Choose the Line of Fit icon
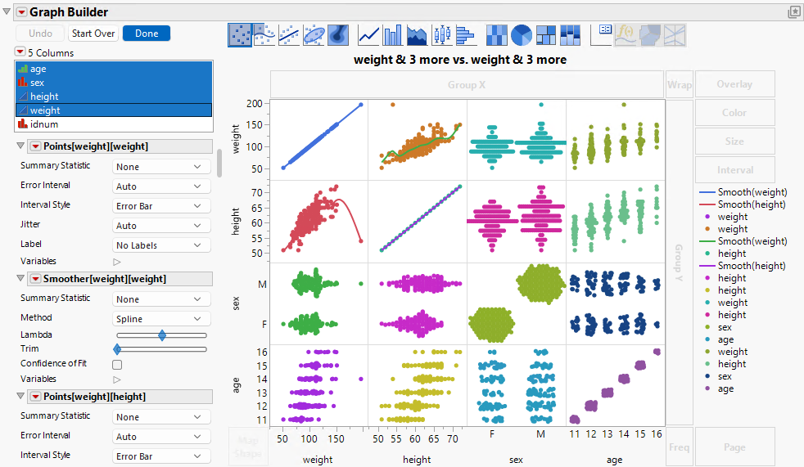804x467 pixels. point(289,34)
